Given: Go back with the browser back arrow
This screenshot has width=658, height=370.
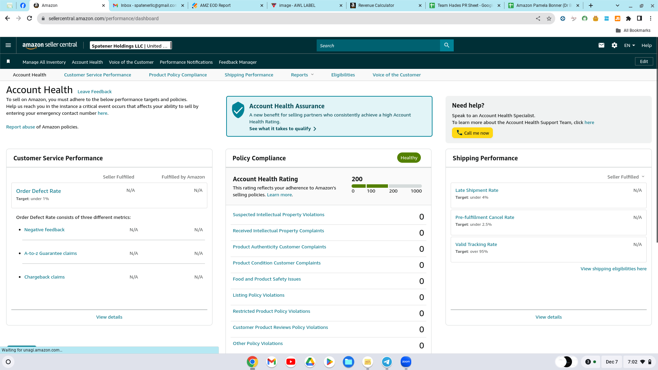Looking at the screenshot, I should pos(8,18).
